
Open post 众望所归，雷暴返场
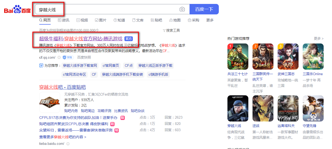(76, 130)
